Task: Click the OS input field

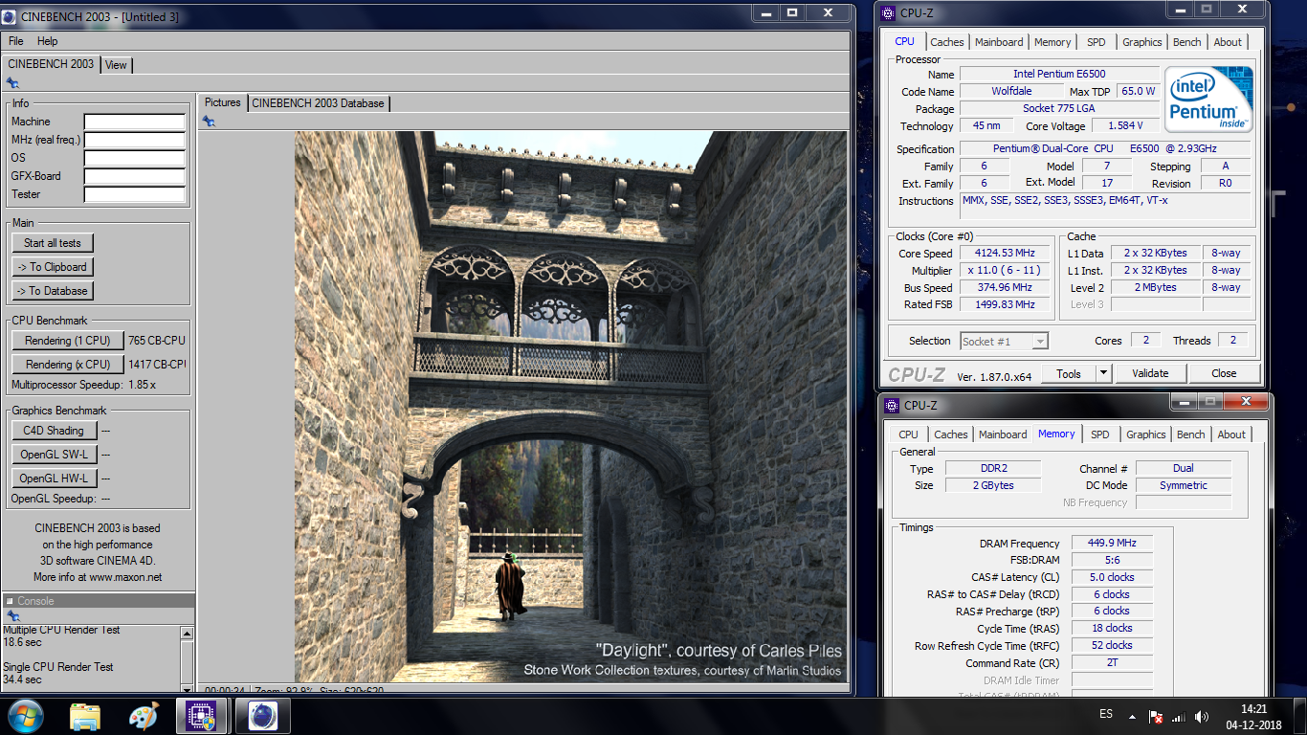Action: click(x=135, y=158)
